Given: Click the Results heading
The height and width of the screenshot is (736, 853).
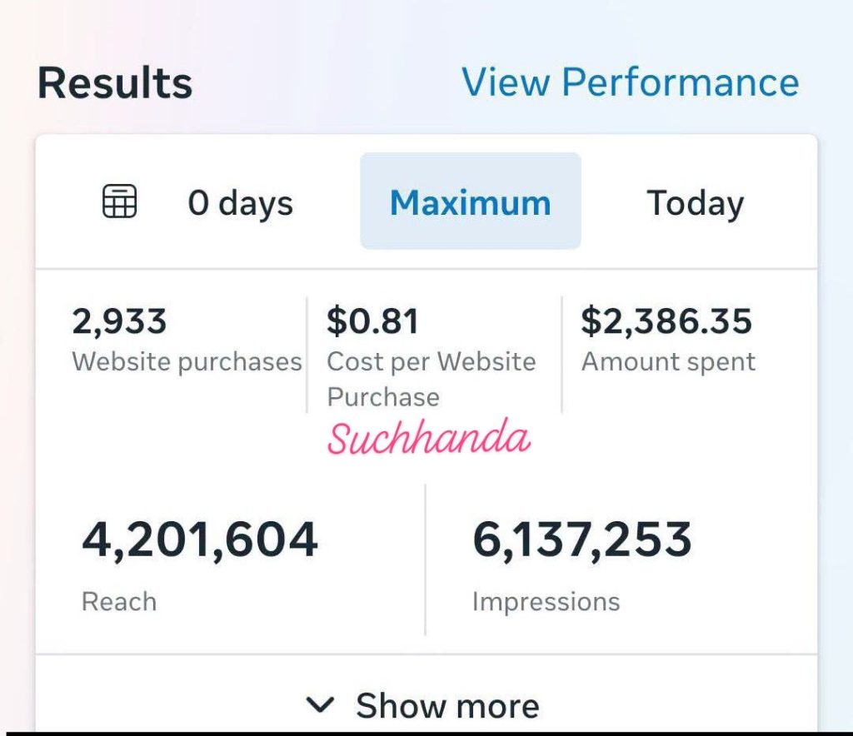Looking at the screenshot, I should click(x=115, y=83).
